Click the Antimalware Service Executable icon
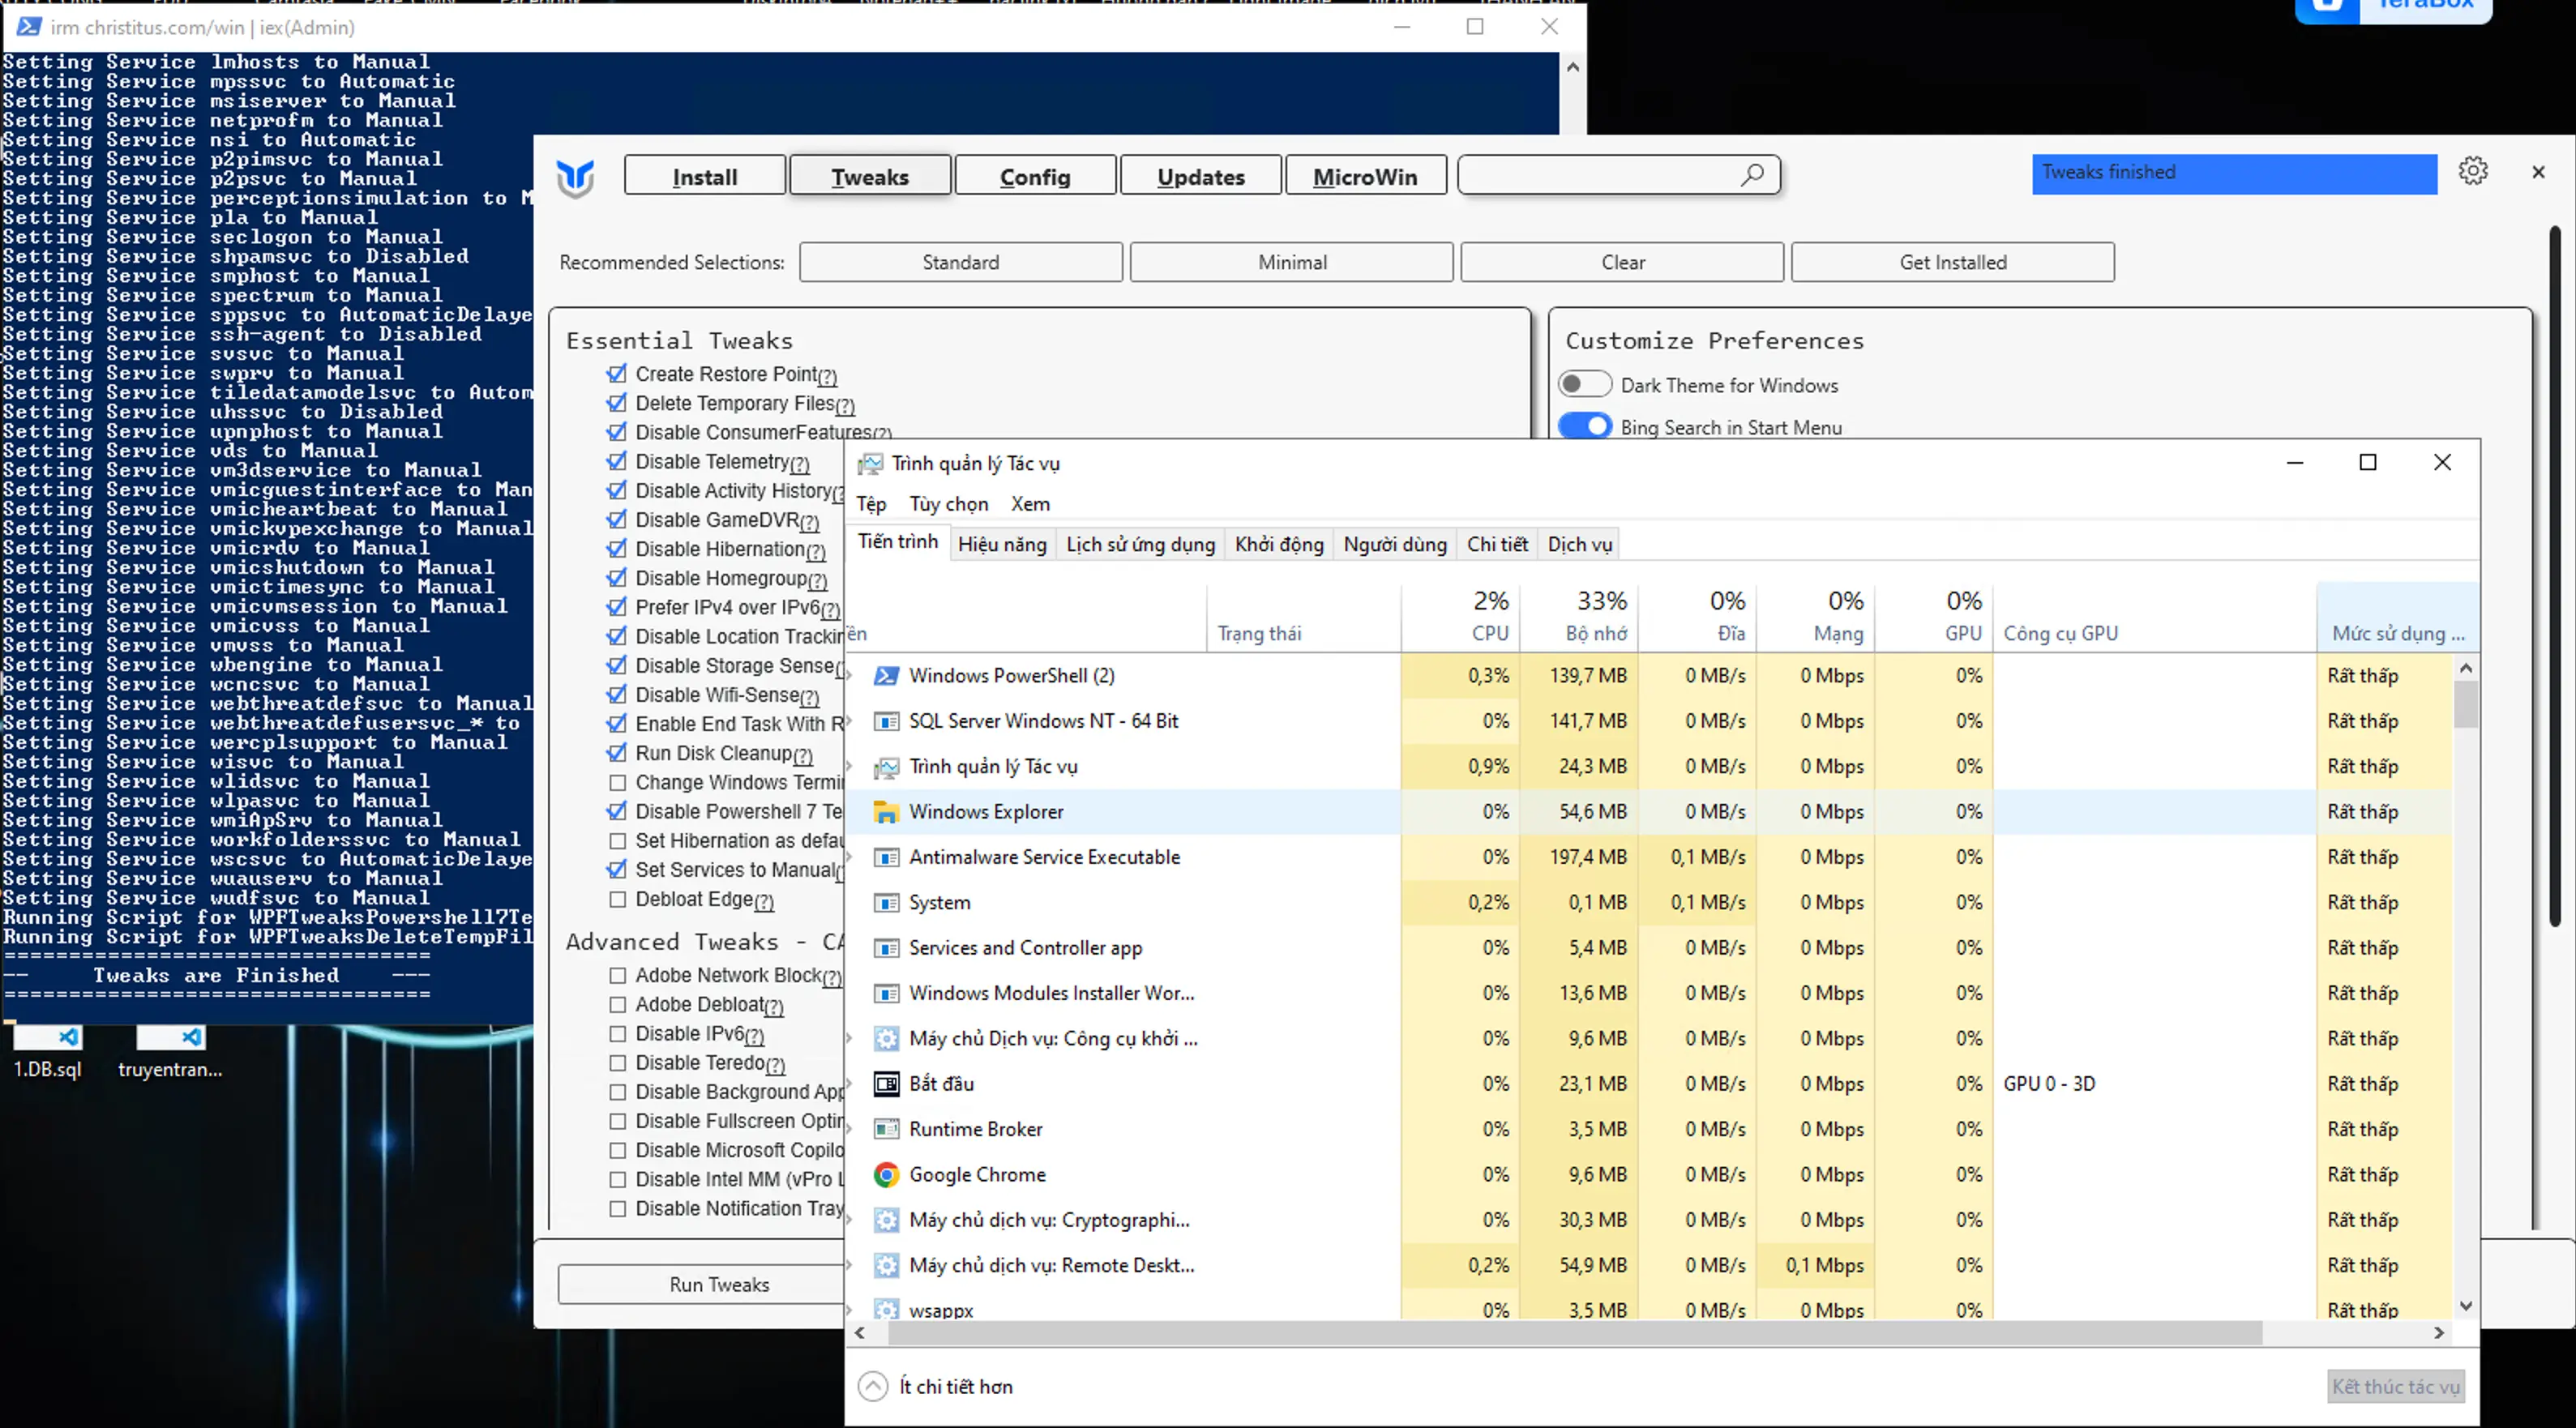This screenshot has height=1428, width=2576. (886, 857)
